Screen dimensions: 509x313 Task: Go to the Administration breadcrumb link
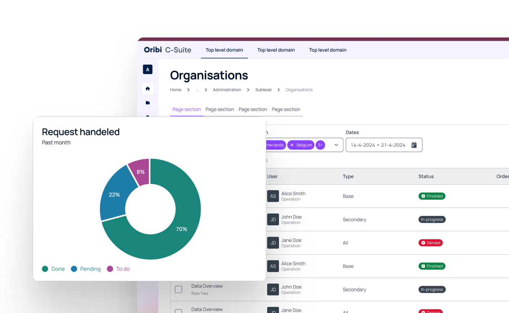[227, 90]
